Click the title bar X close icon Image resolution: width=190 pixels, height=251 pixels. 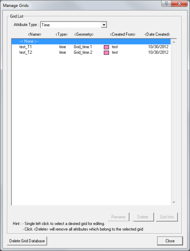(179, 3)
